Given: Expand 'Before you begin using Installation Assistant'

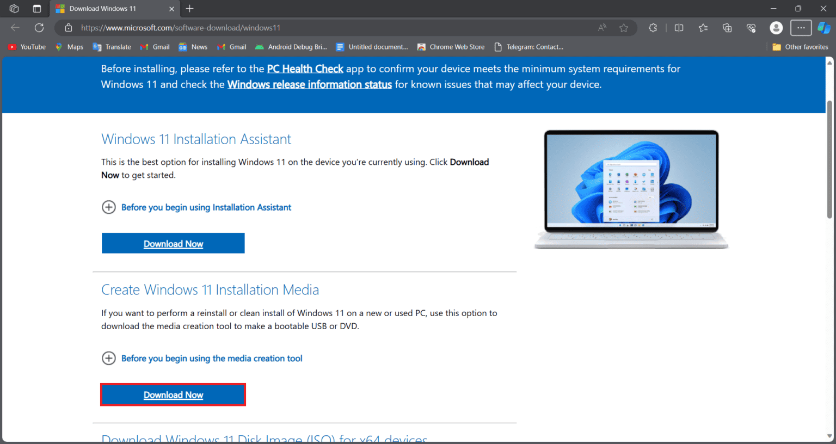Looking at the screenshot, I should pos(109,207).
